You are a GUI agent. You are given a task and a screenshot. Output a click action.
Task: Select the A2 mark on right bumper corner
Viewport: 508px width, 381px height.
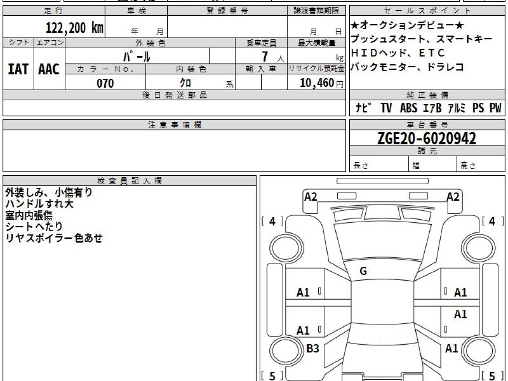pyautogui.click(x=453, y=196)
